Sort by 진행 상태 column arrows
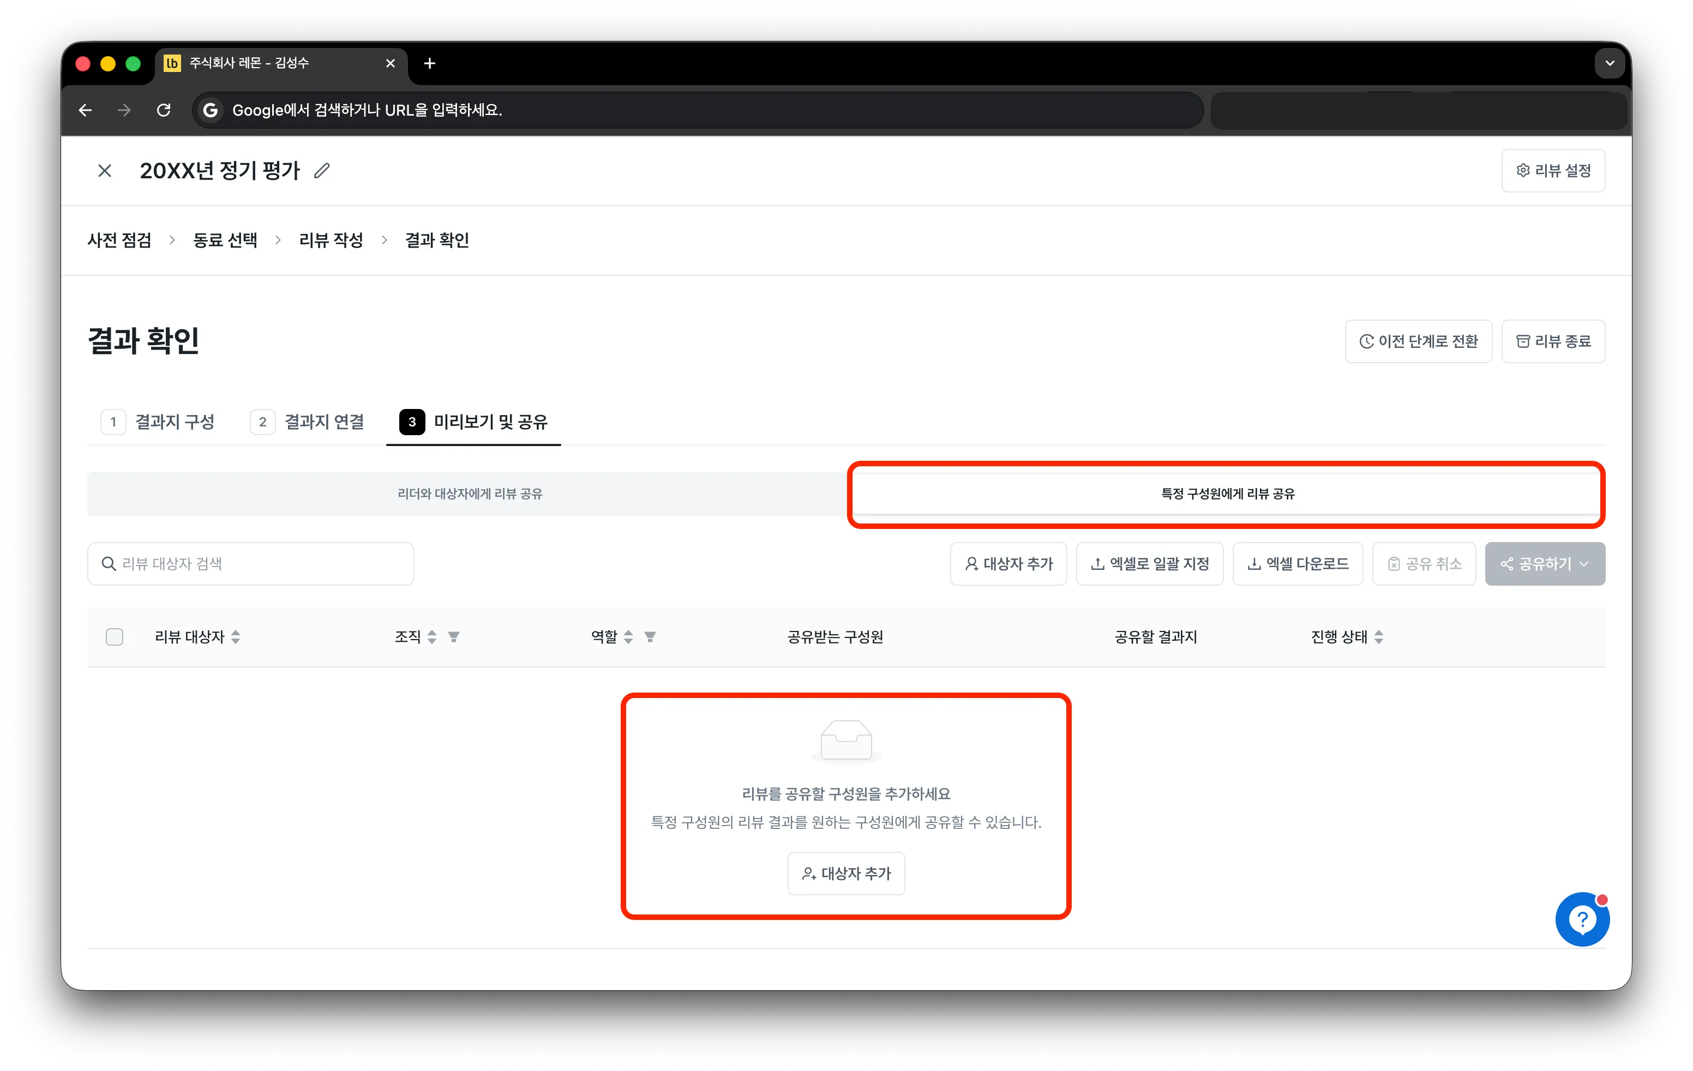Screen dimensions: 1693x1071 tap(1378, 637)
